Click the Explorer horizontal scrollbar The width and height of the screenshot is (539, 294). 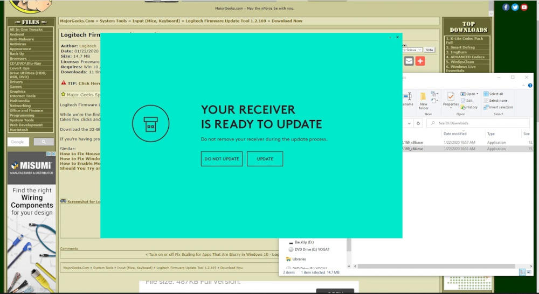tap(437, 266)
